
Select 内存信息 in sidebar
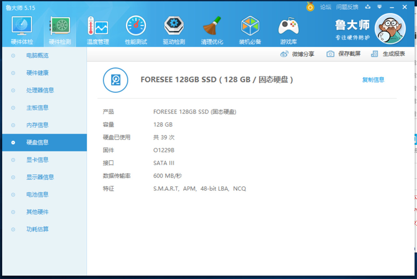pyautogui.click(x=44, y=125)
